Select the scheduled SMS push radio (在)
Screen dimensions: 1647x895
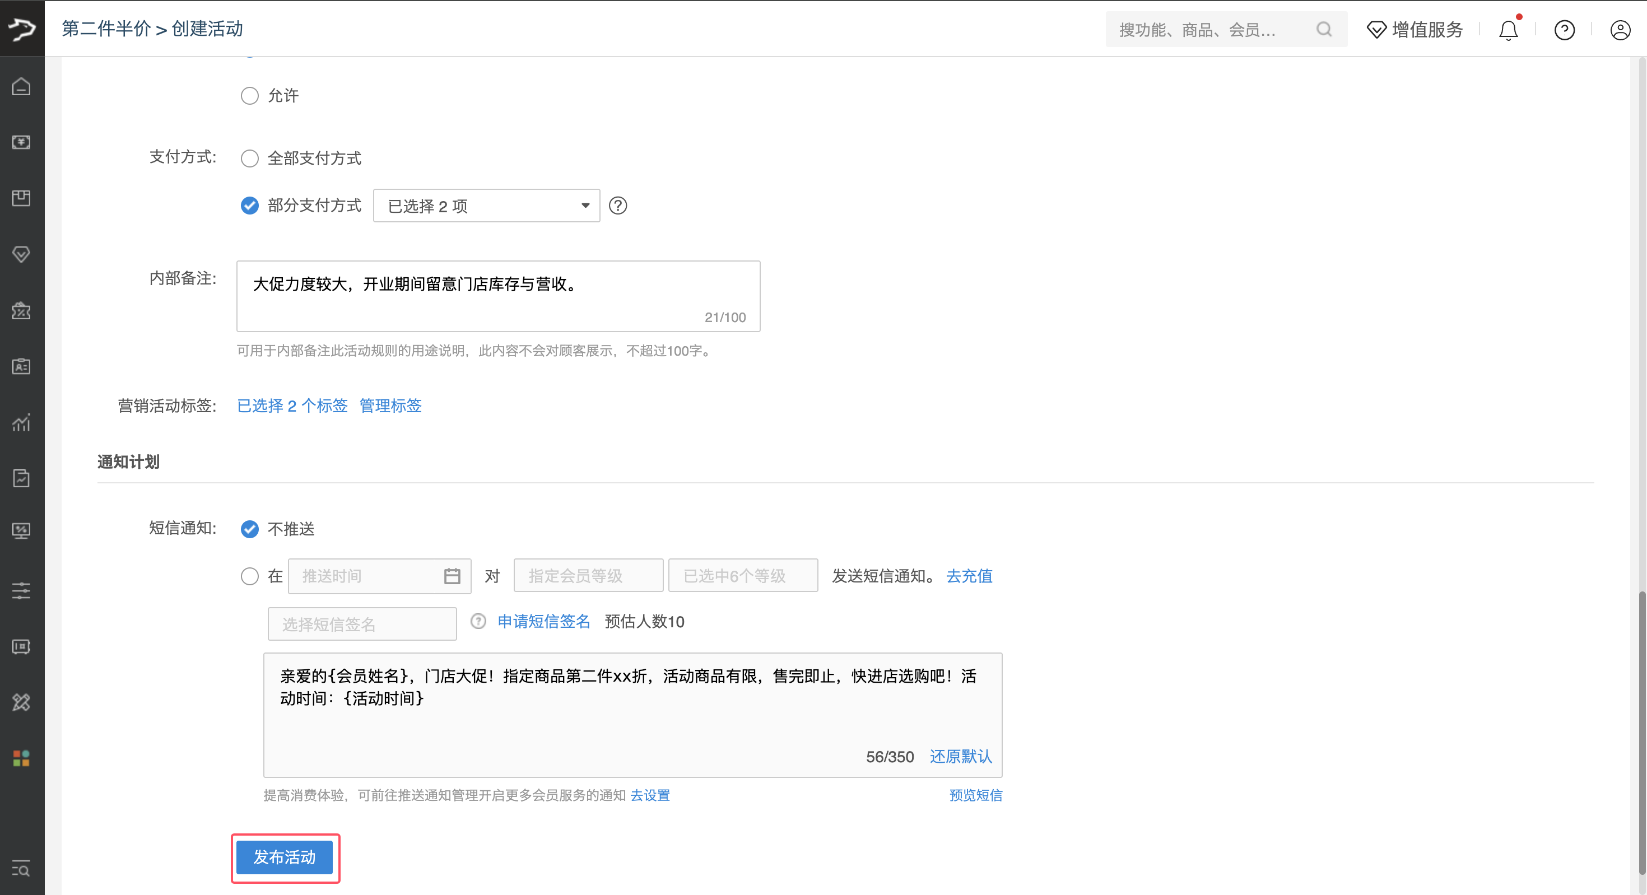(250, 576)
